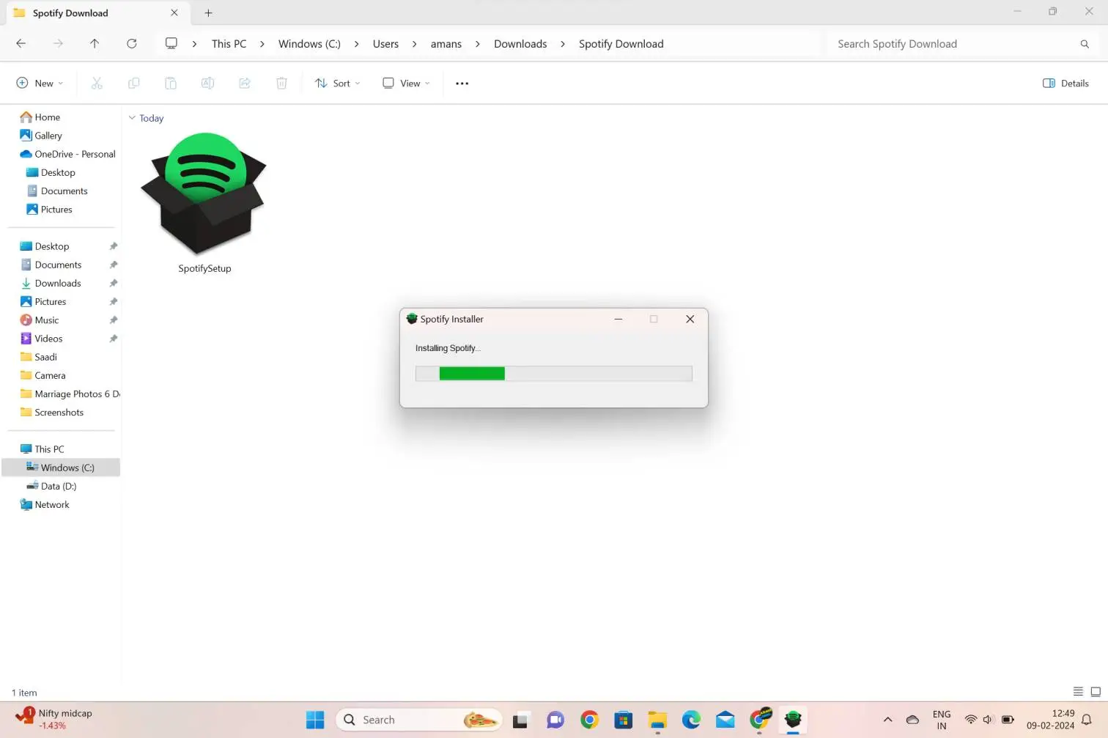Select the SpotifySetup file thumbnail
The height and width of the screenshot is (738, 1108).
(x=204, y=193)
